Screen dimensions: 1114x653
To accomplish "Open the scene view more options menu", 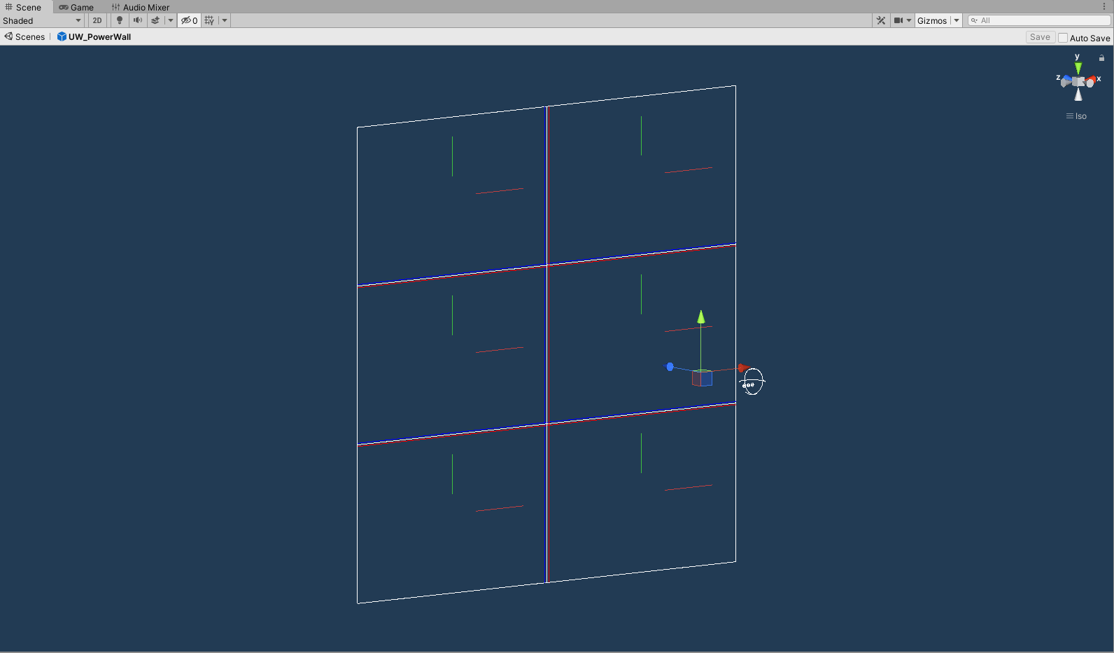I will click(x=1104, y=6).
